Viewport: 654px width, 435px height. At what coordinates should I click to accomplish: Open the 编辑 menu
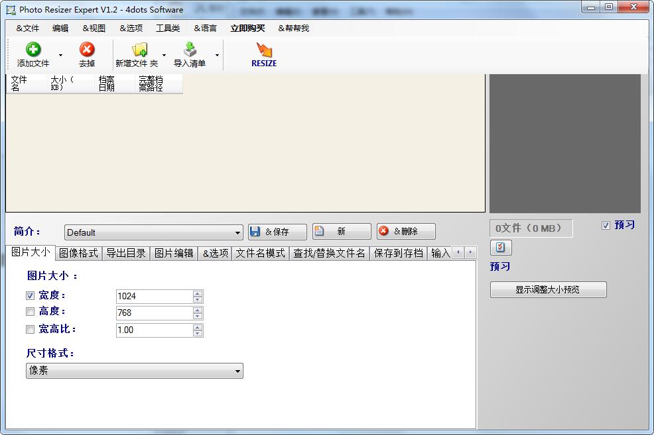pyautogui.click(x=60, y=28)
